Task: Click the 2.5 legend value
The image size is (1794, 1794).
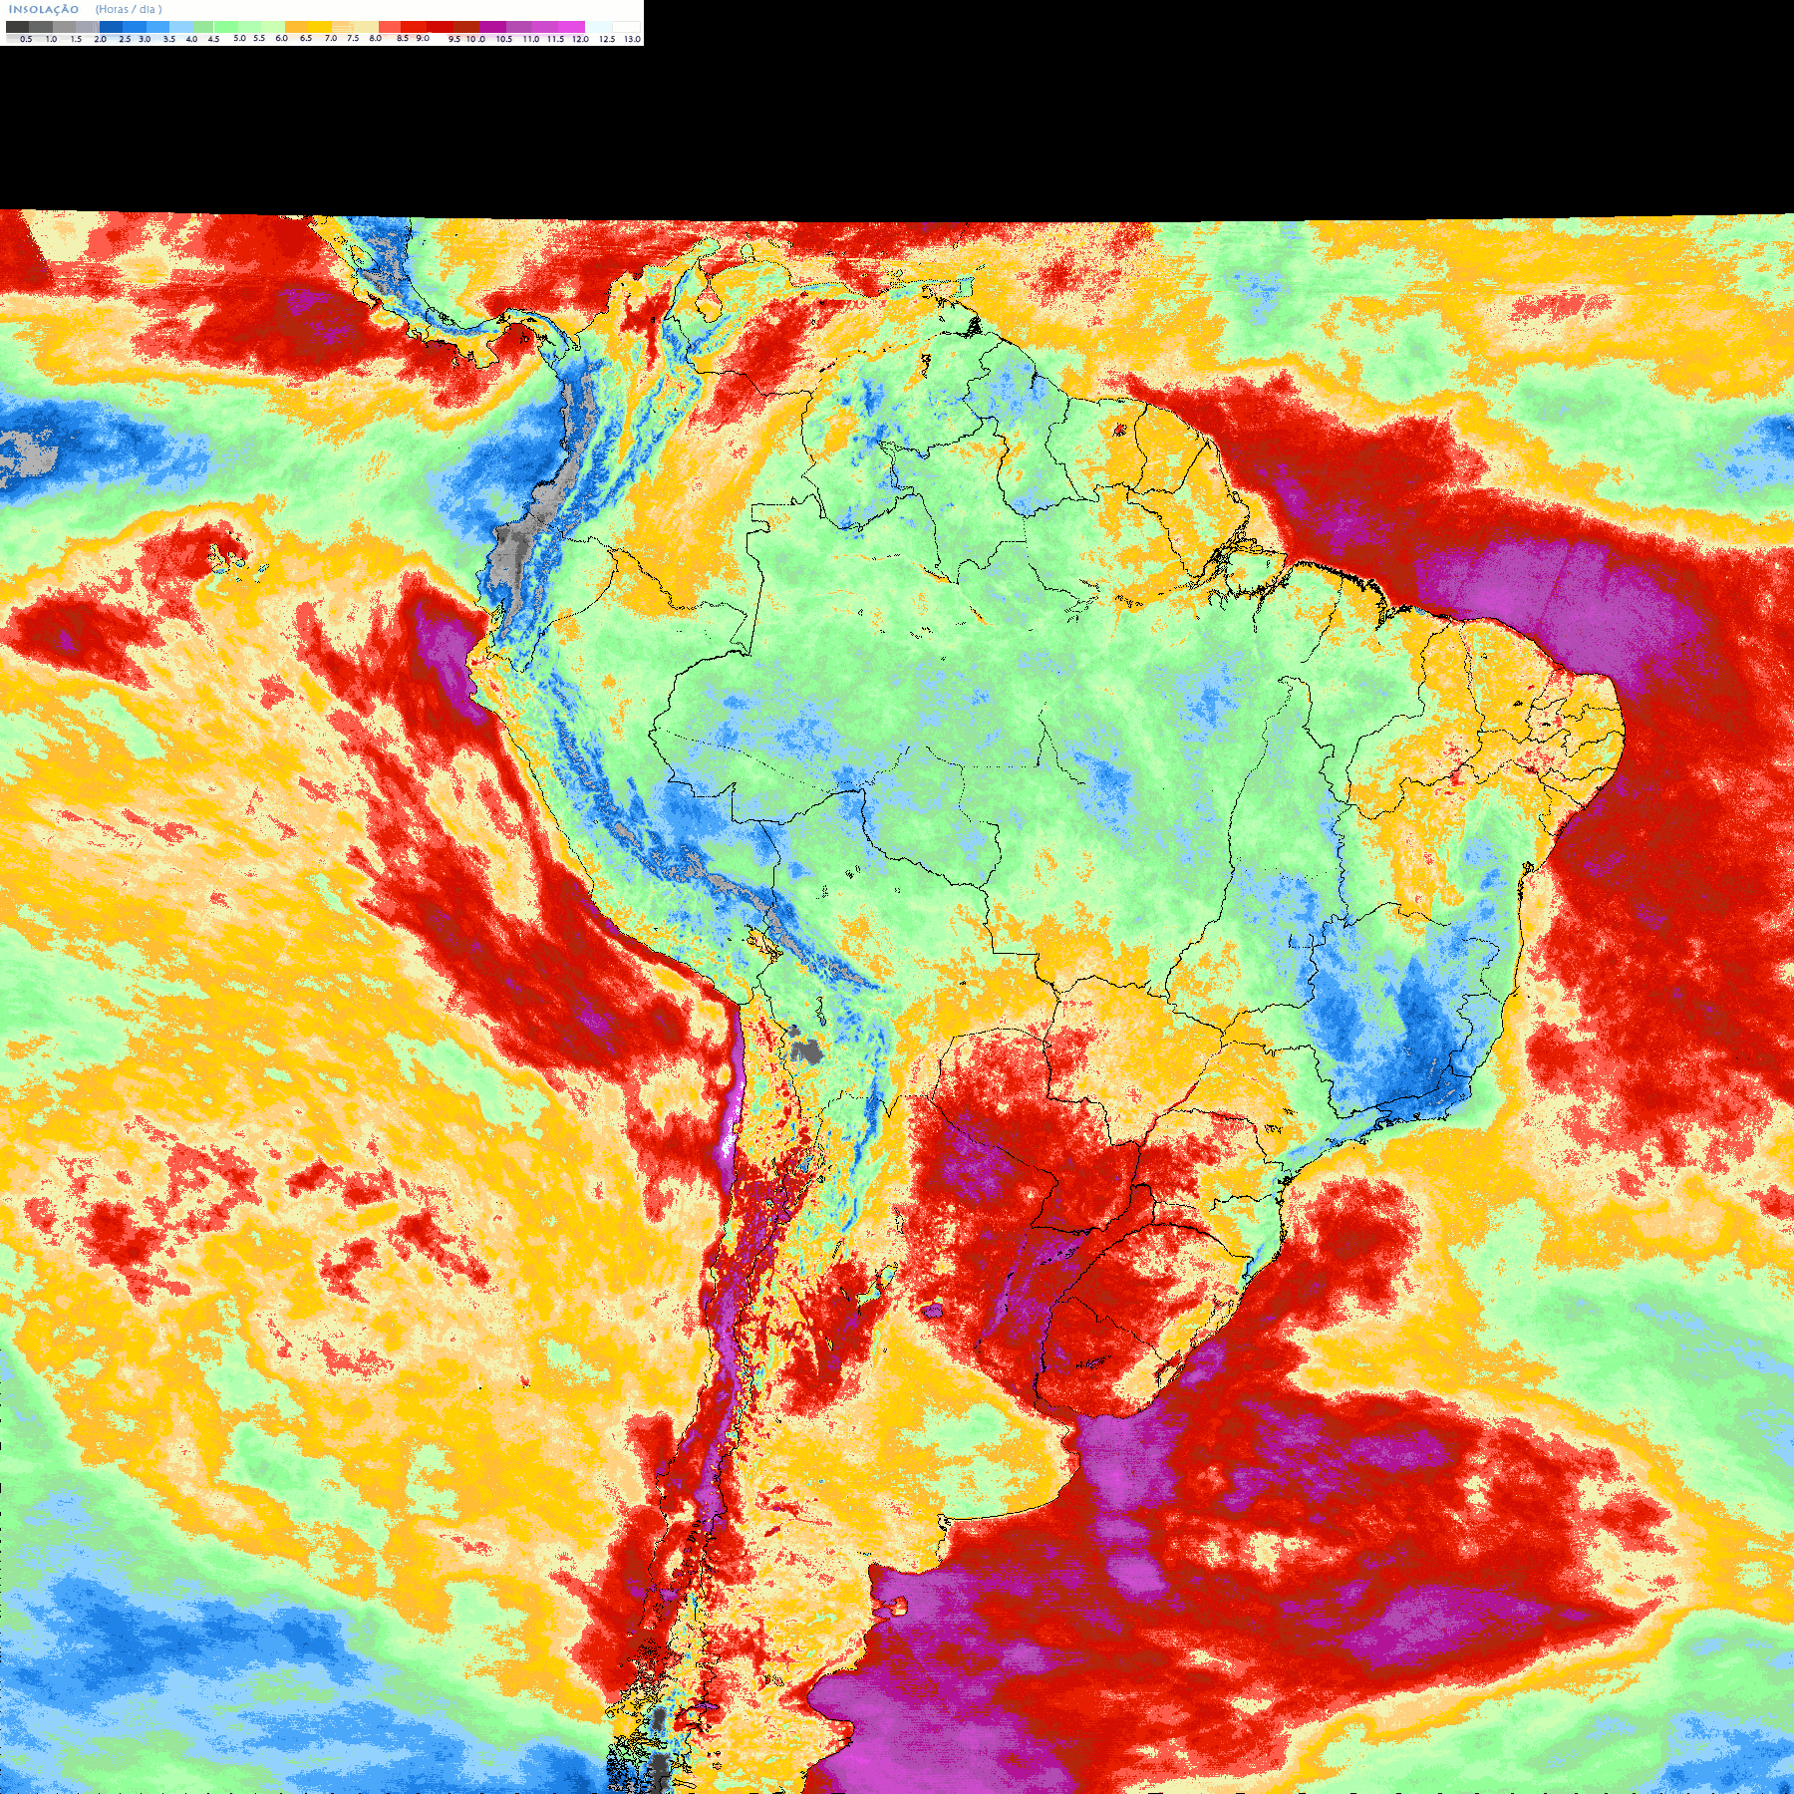Action: click(125, 39)
